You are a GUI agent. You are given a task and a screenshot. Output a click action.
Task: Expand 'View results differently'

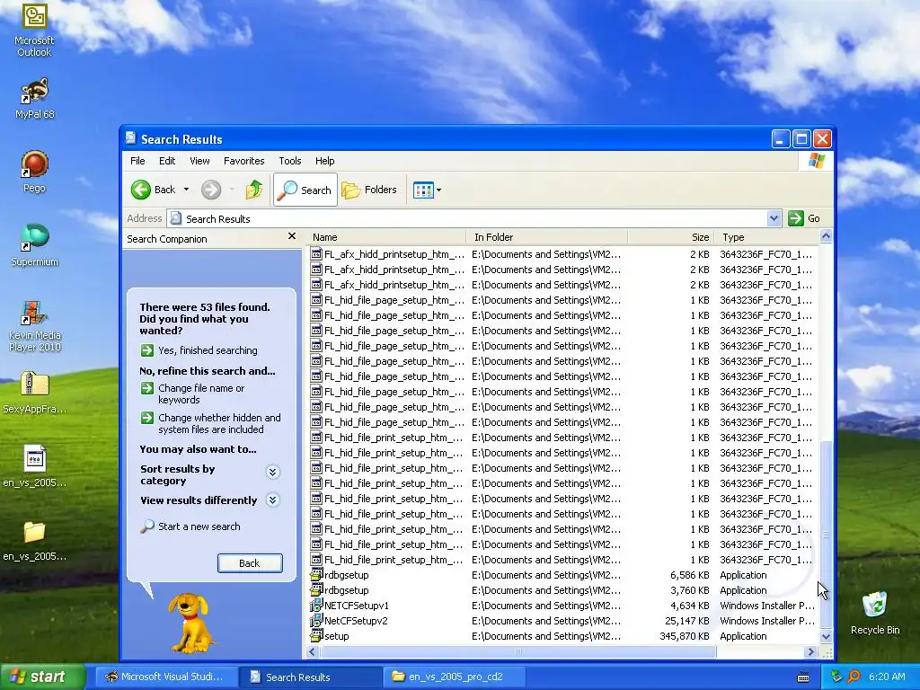click(x=272, y=500)
